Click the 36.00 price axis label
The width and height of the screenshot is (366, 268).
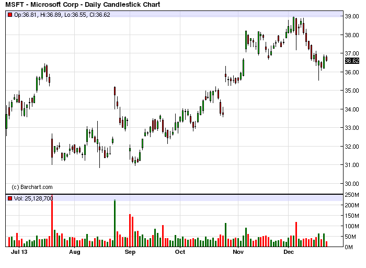click(352, 72)
